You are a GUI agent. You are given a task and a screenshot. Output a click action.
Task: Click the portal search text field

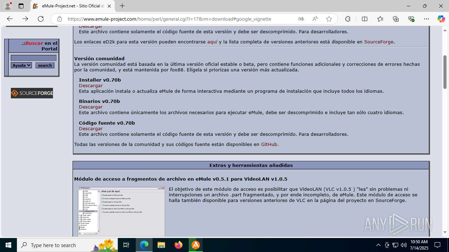[34, 58]
